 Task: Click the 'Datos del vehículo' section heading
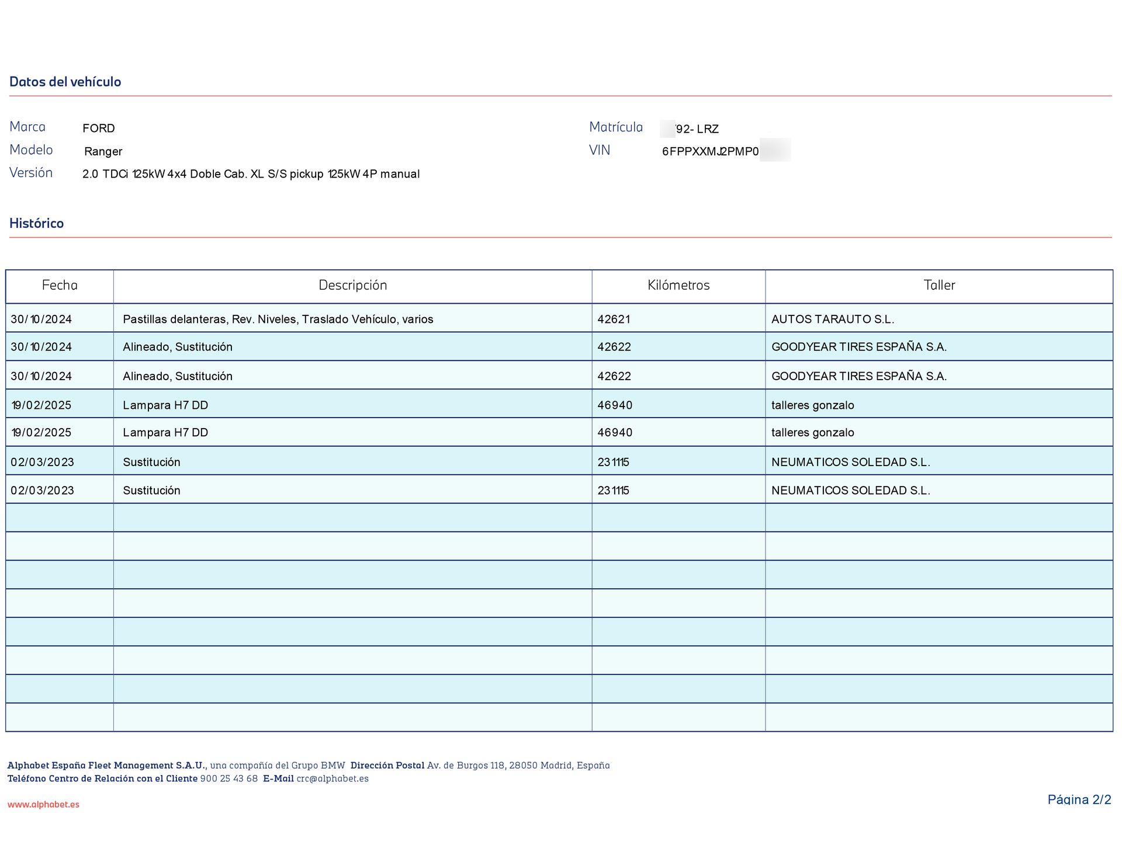[x=65, y=82]
